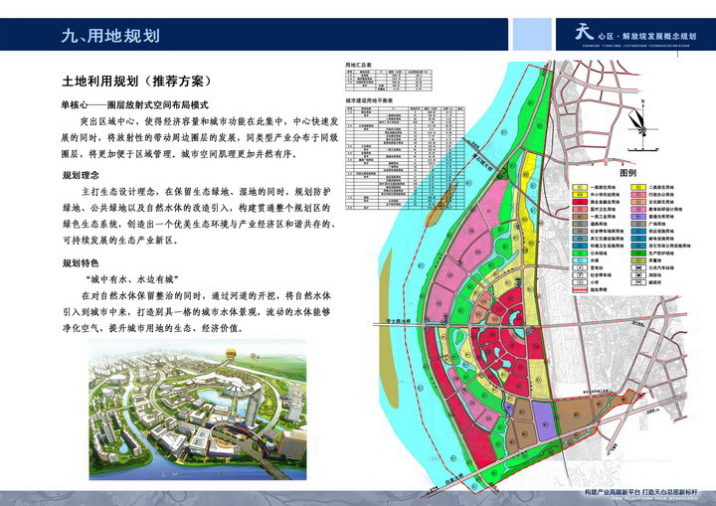Click subheading 单核心——圈层放射式空间布局模式
716x506 pixels.
click(x=134, y=105)
